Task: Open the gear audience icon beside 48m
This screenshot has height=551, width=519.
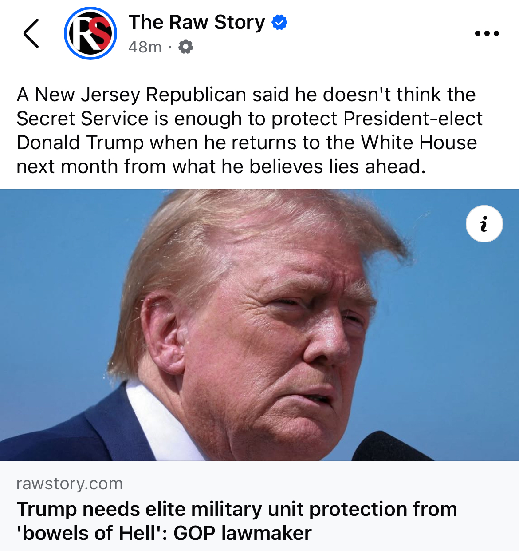Action: coord(185,47)
